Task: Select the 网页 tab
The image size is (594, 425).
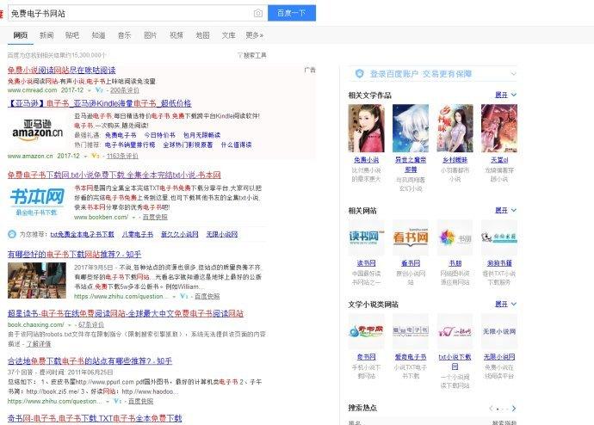Action: tap(21, 35)
